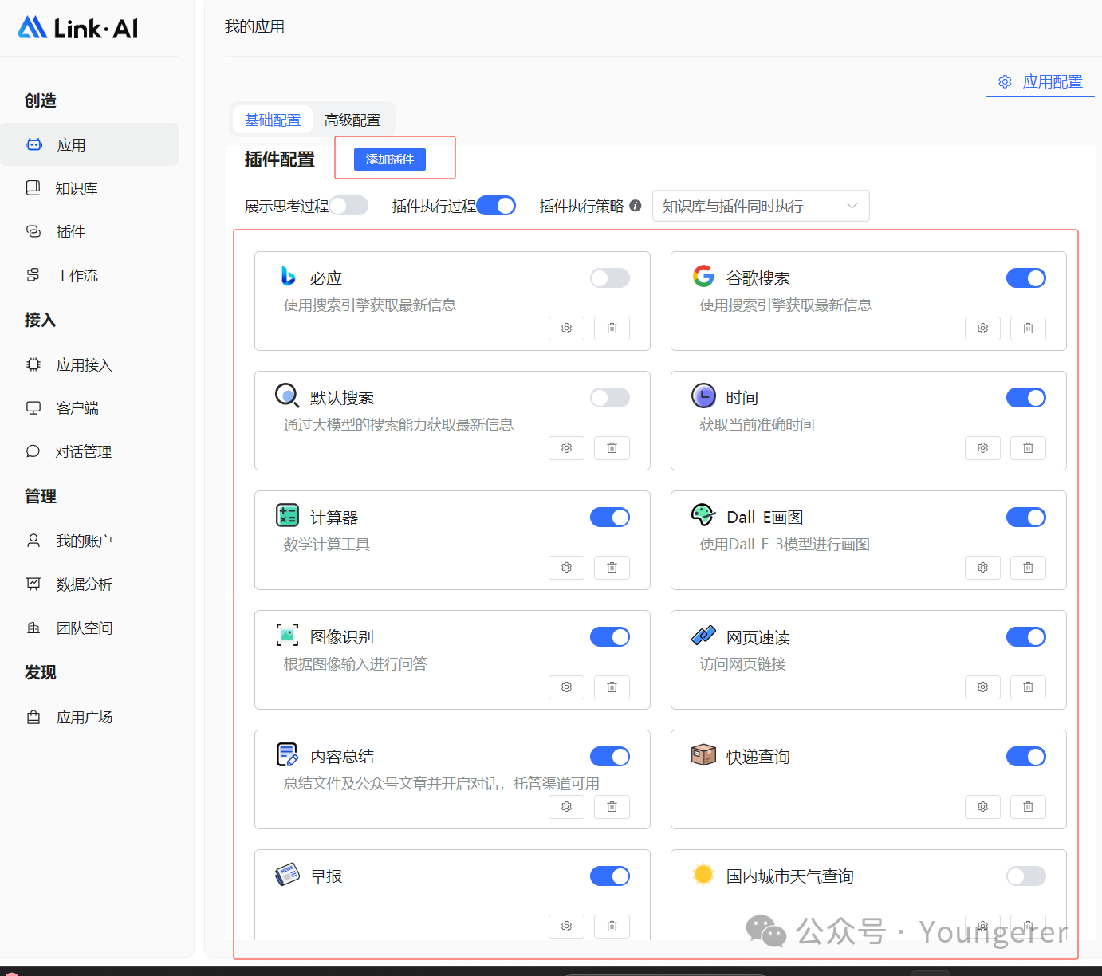Open settings gear for 时间 plugin
Image resolution: width=1102 pixels, height=976 pixels.
982,448
